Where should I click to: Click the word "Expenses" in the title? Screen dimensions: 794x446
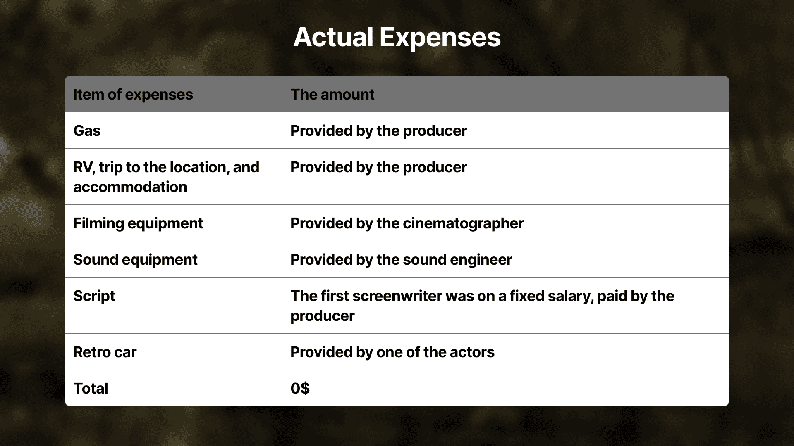click(440, 37)
